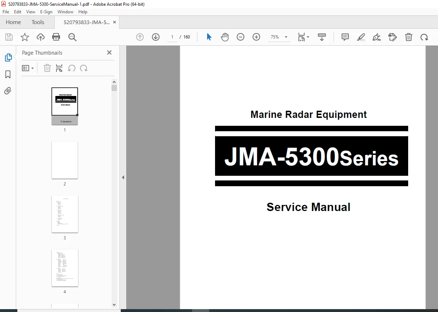Add a bookmark star to this file
The height and width of the screenshot is (312, 438).
tap(25, 37)
